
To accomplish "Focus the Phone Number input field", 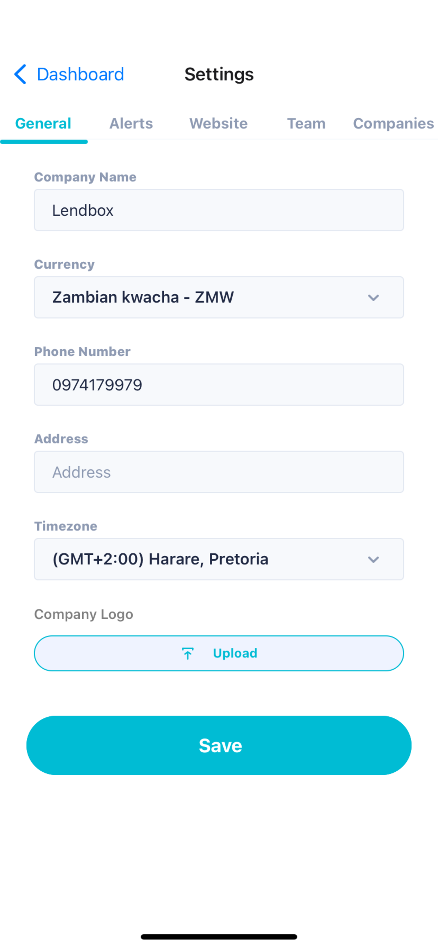I will [219, 384].
